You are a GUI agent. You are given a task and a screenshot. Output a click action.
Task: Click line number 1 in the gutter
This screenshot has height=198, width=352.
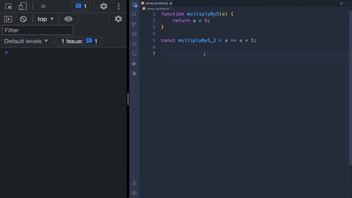coord(154,14)
